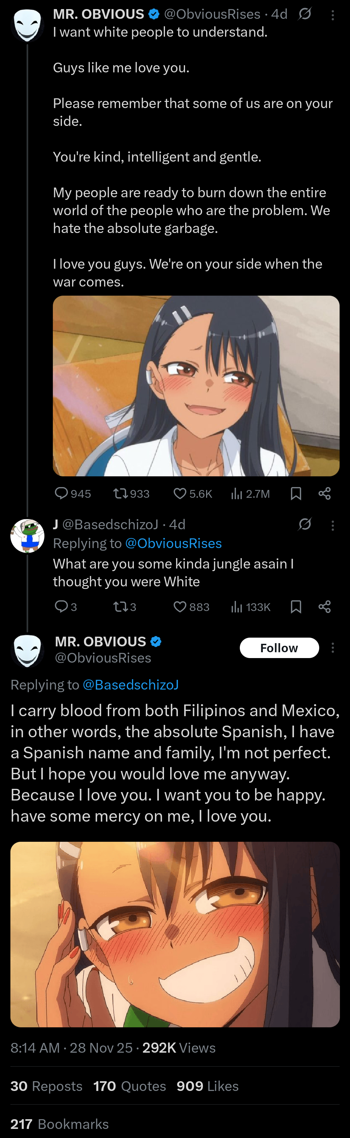Repost the top post with 933 reposts

point(120,493)
